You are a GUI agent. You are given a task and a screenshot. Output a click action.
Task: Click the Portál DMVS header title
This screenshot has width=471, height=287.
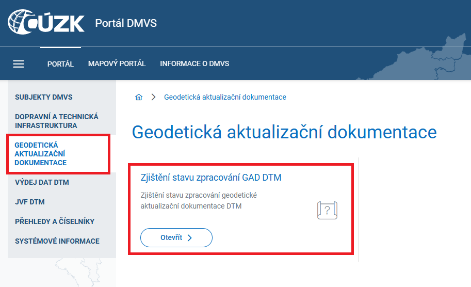[126, 23]
